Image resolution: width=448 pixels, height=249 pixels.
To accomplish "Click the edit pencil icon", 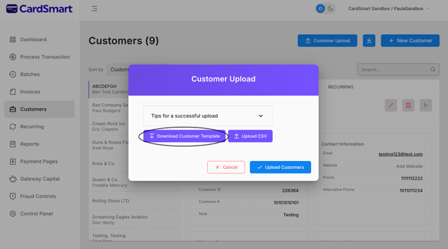I will pos(391,105).
